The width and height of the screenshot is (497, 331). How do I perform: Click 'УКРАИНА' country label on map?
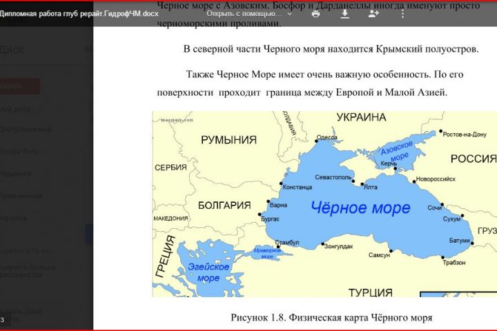coord(361,117)
